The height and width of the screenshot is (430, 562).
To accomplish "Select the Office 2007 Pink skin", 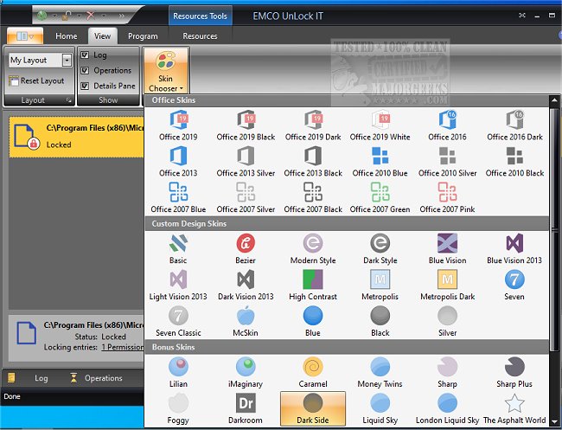I will point(447,198).
